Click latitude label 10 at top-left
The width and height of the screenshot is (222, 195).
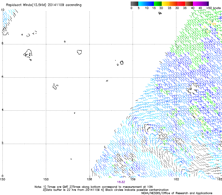tap(2, 10)
